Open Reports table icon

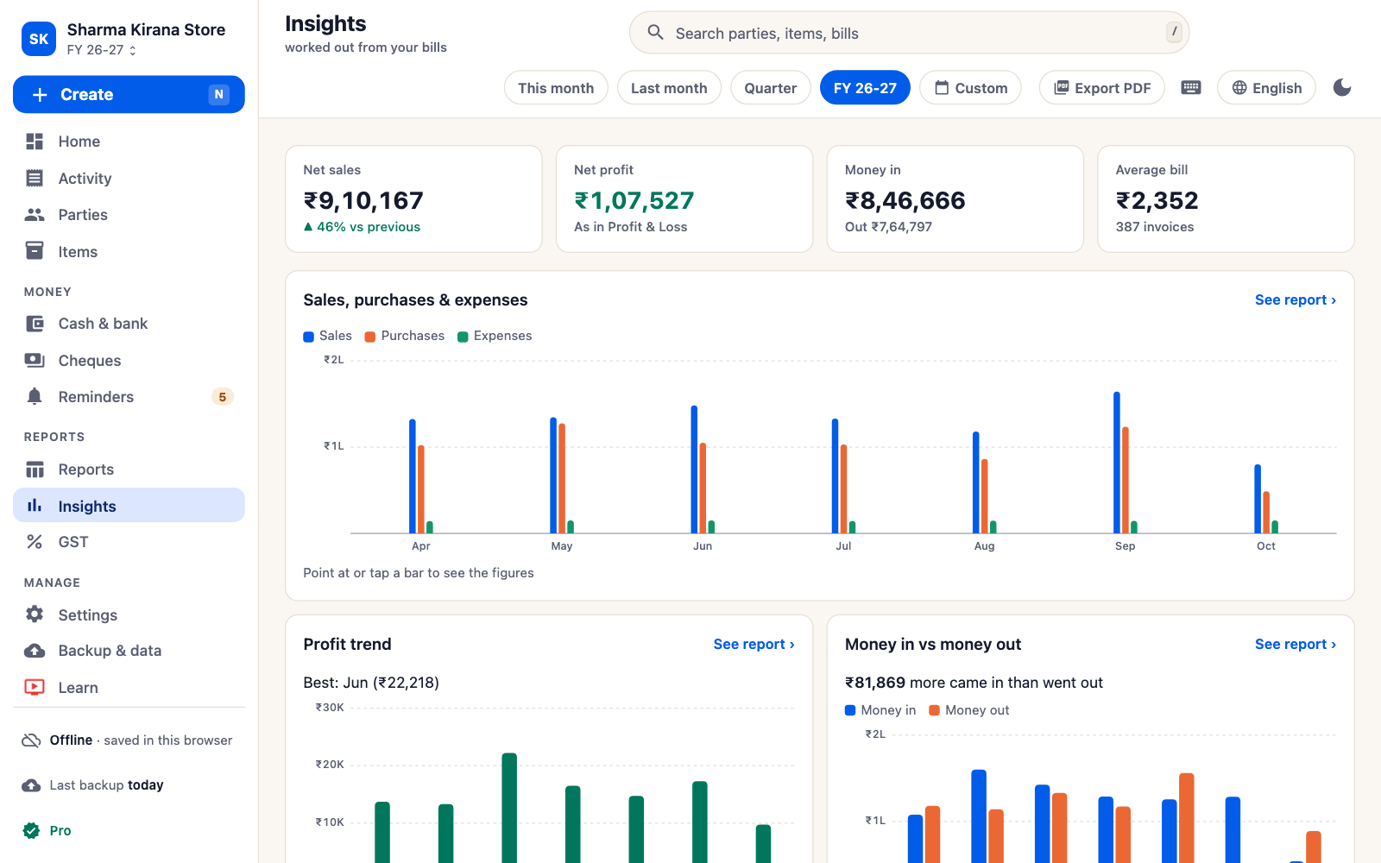pyautogui.click(x=35, y=469)
